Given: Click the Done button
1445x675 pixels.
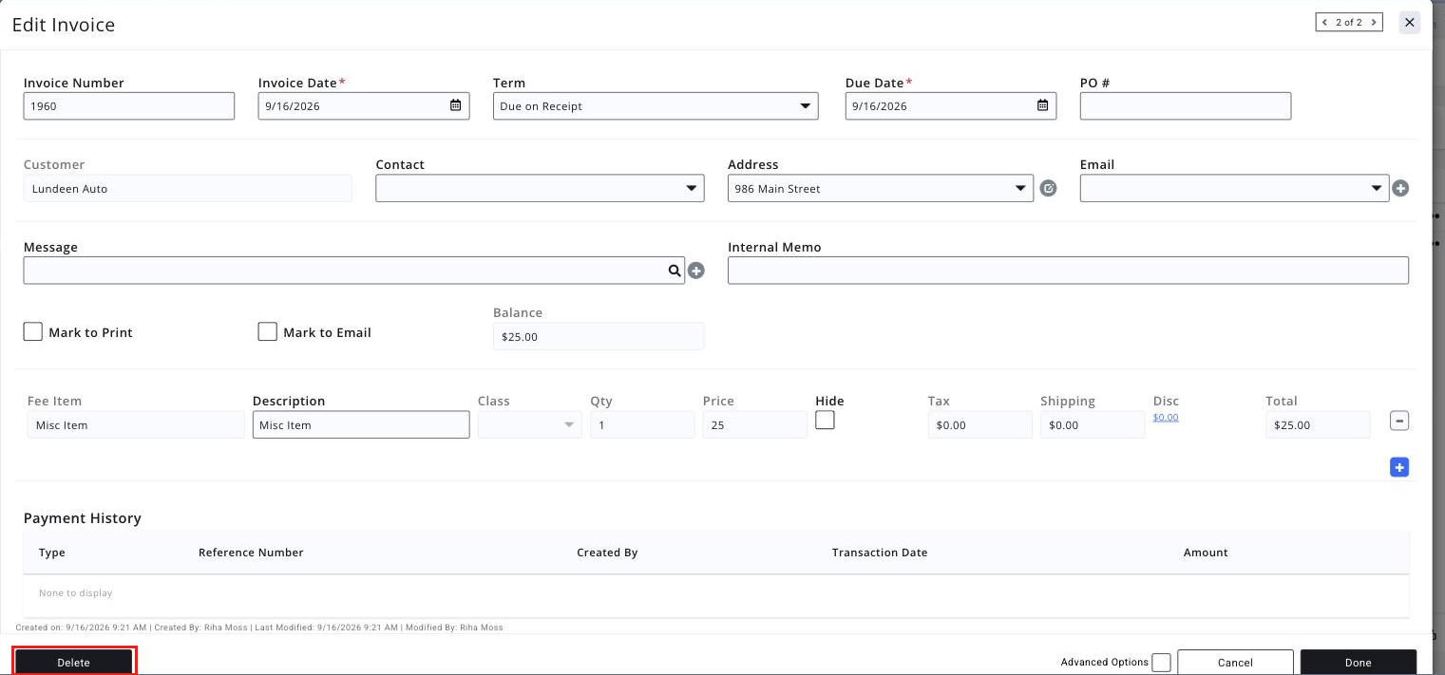Looking at the screenshot, I should (x=1358, y=662).
